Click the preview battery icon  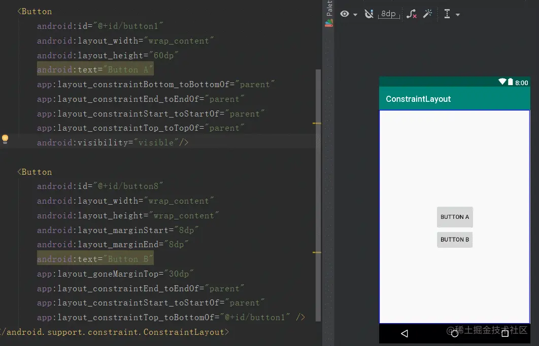511,82
